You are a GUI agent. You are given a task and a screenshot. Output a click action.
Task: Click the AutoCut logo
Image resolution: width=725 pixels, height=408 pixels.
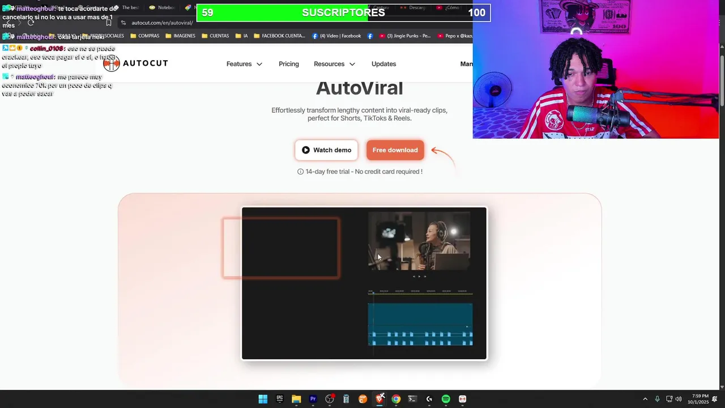(x=136, y=63)
